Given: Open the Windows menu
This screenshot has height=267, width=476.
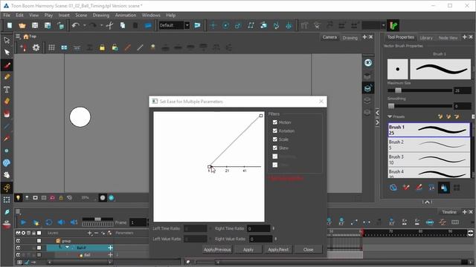Looking at the screenshot, I should click(151, 15).
